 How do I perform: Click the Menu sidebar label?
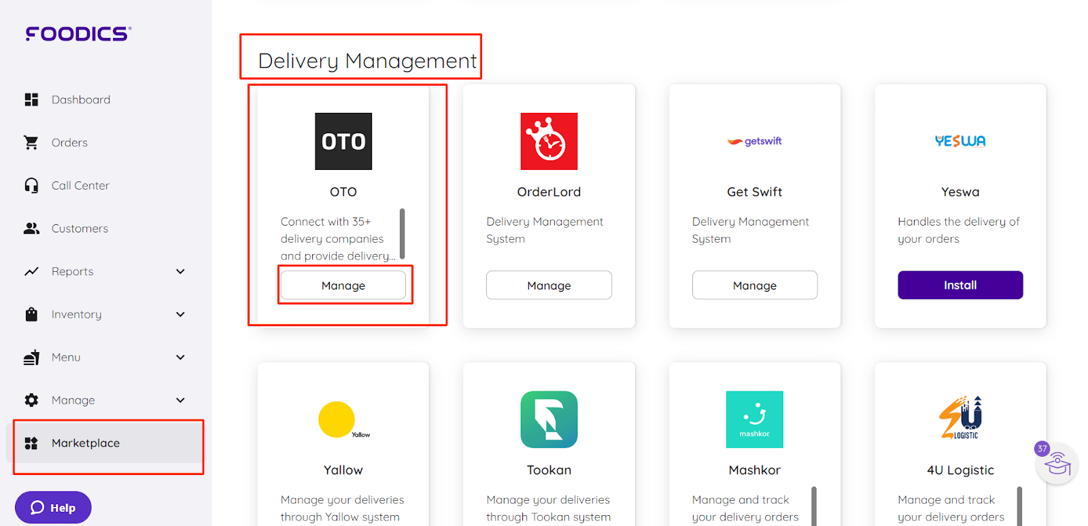66,357
